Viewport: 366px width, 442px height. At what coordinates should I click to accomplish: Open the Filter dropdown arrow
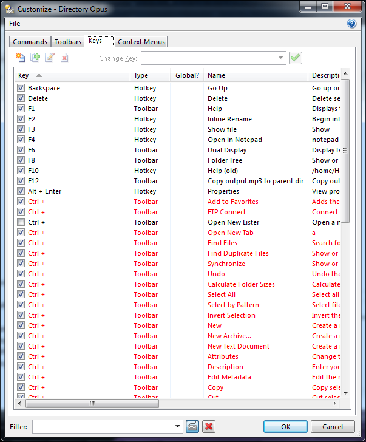click(177, 426)
